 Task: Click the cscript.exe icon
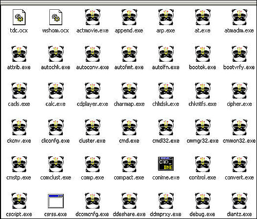click(19, 201)
